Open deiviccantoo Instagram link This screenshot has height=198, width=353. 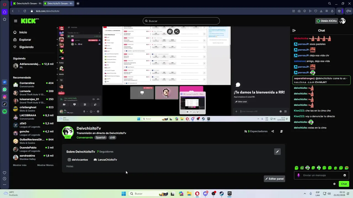78,160
